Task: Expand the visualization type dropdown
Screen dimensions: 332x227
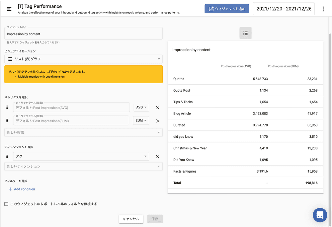Action: [83, 59]
